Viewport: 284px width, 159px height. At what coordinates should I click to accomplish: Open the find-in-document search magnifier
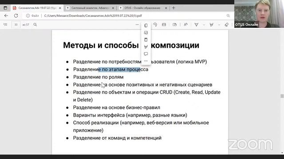[35, 25]
